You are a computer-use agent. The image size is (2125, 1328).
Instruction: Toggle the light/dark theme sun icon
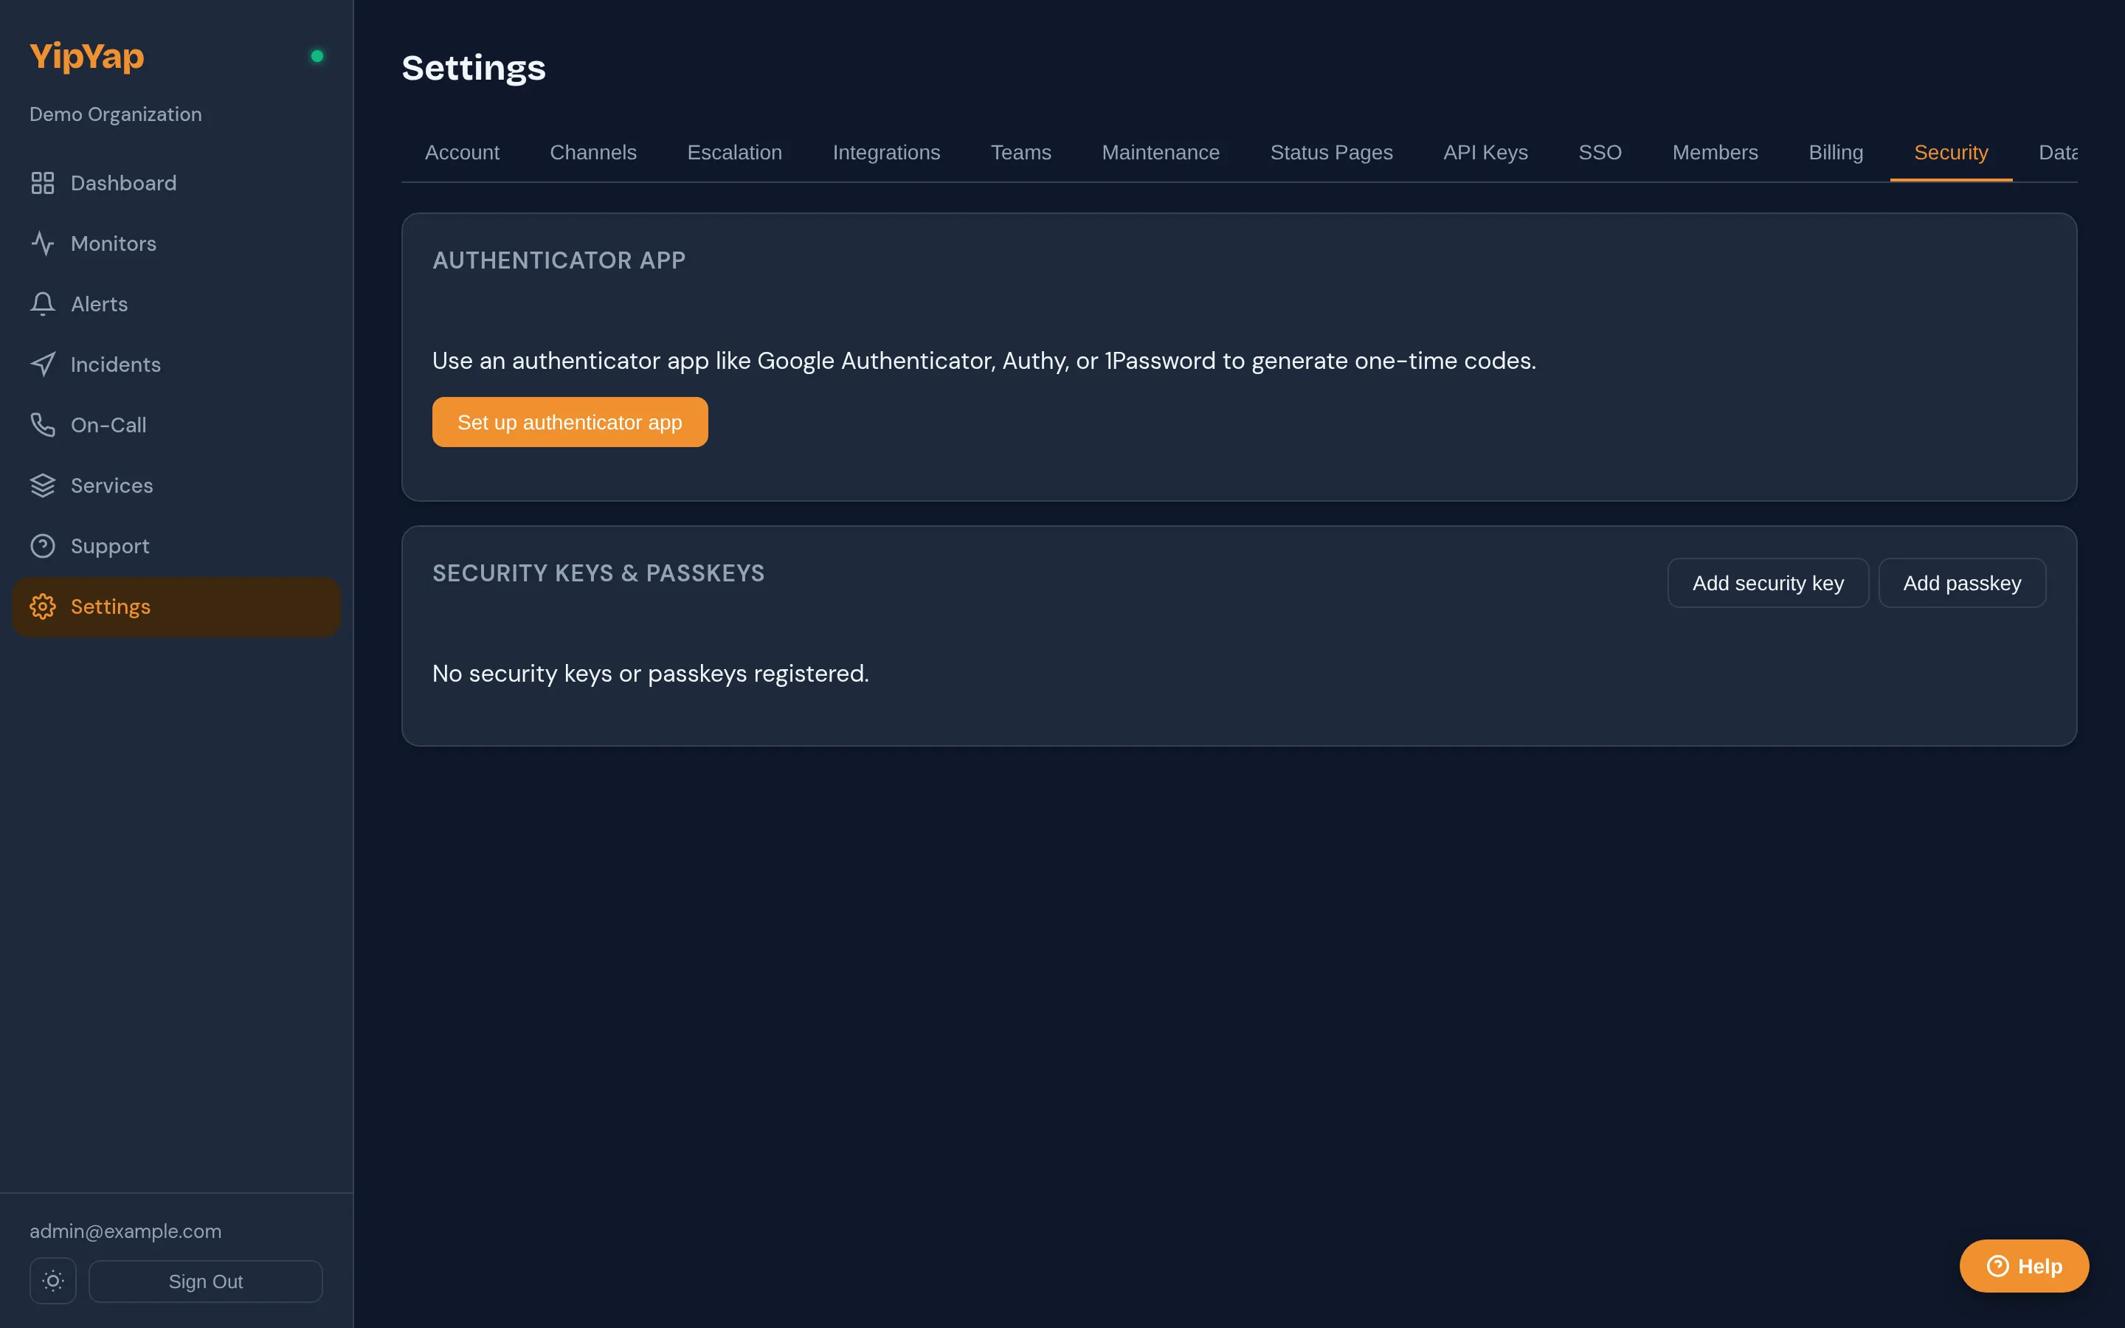(52, 1281)
